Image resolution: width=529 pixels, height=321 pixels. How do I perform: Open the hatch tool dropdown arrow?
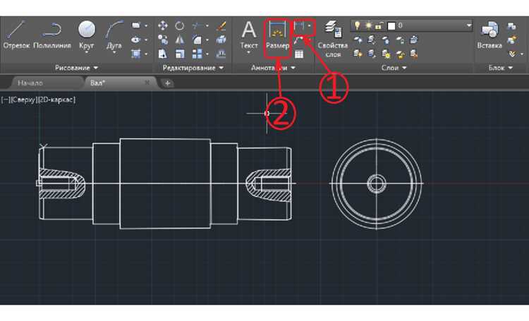[x=146, y=54]
